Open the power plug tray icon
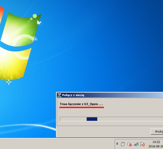This screenshot has height=149, width=163. click(123, 144)
